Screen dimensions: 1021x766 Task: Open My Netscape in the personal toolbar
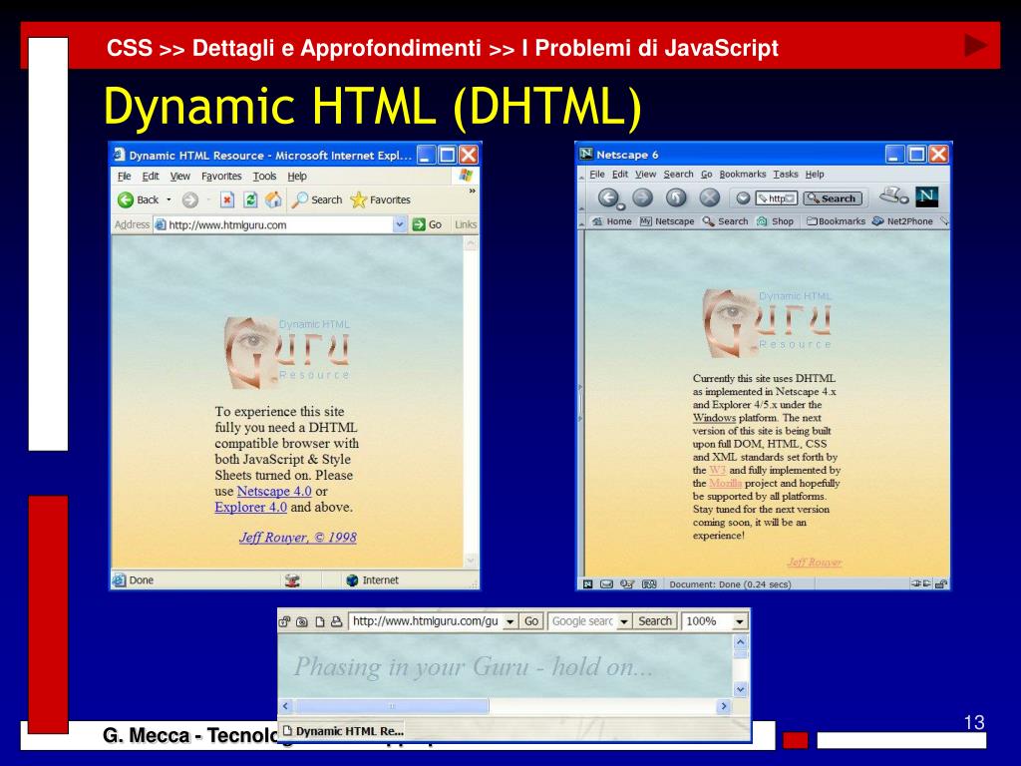coord(667,221)
